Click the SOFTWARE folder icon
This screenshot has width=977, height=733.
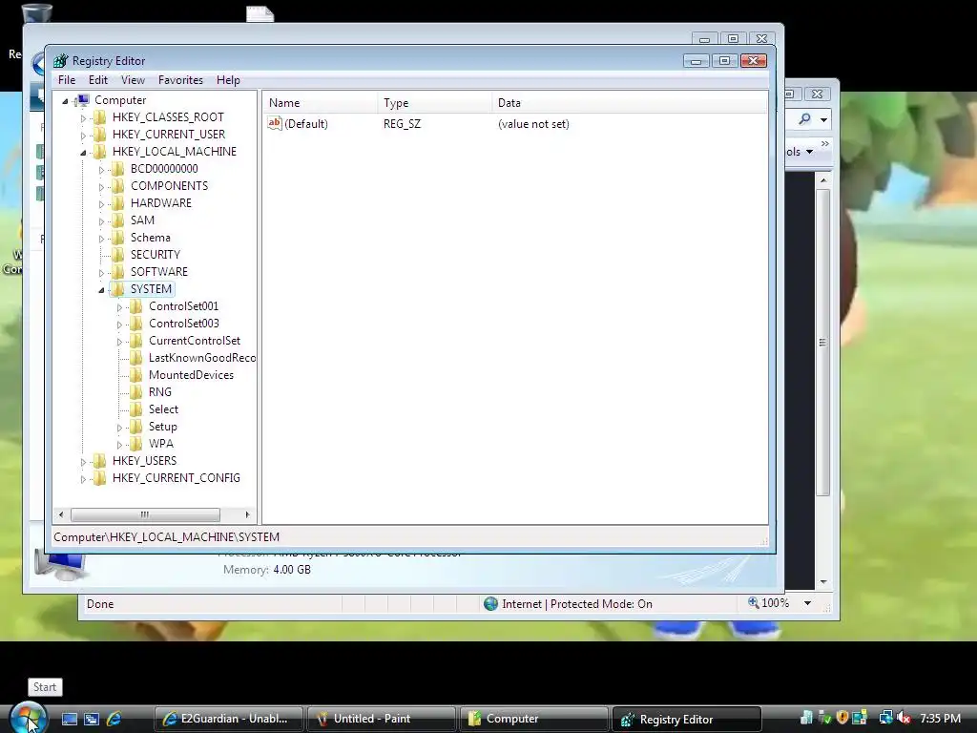[117, 272]
